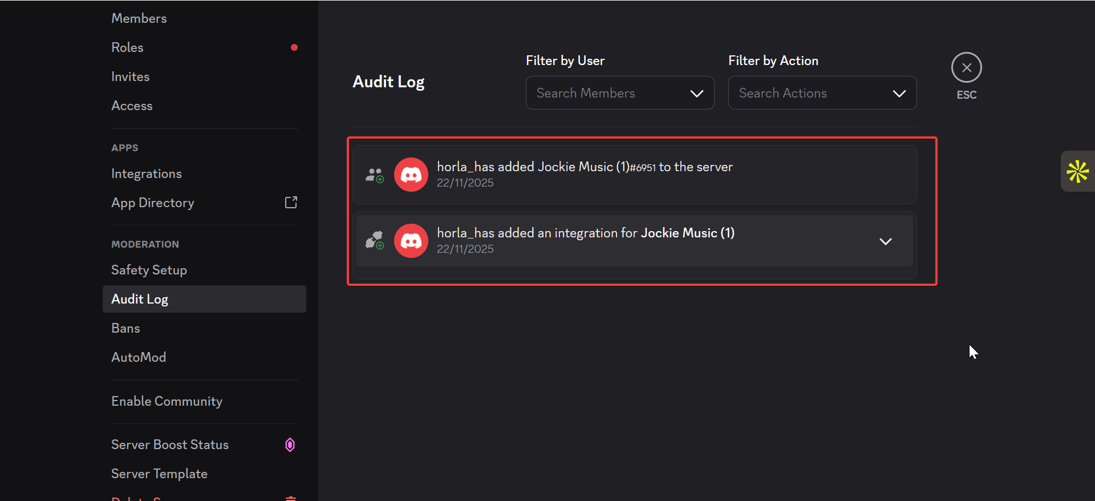Click the ESC close circle icon

pyautogui.click(x=966, y=68)
